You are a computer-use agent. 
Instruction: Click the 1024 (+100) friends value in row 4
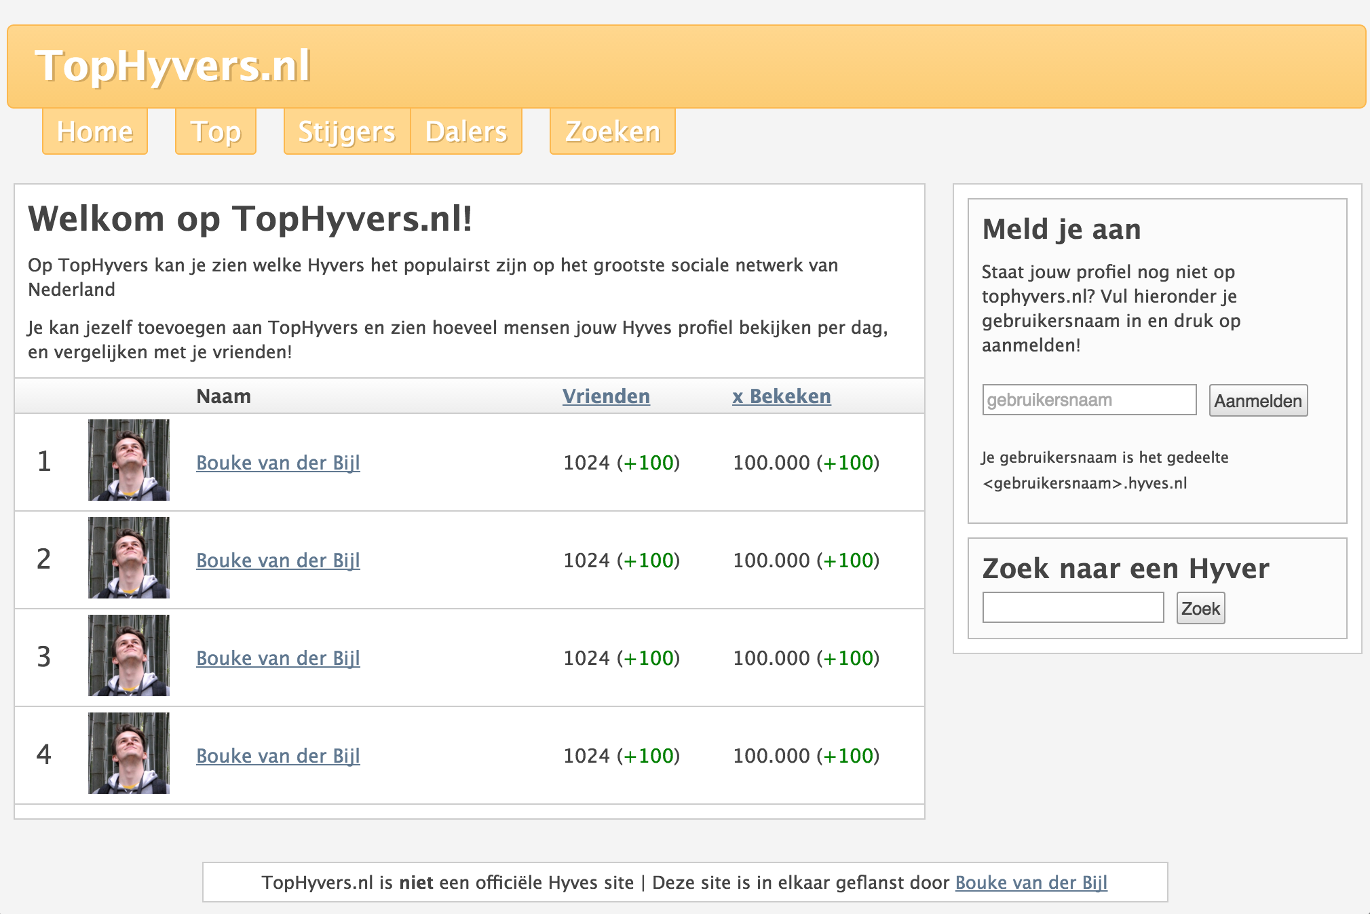point(622,756)
